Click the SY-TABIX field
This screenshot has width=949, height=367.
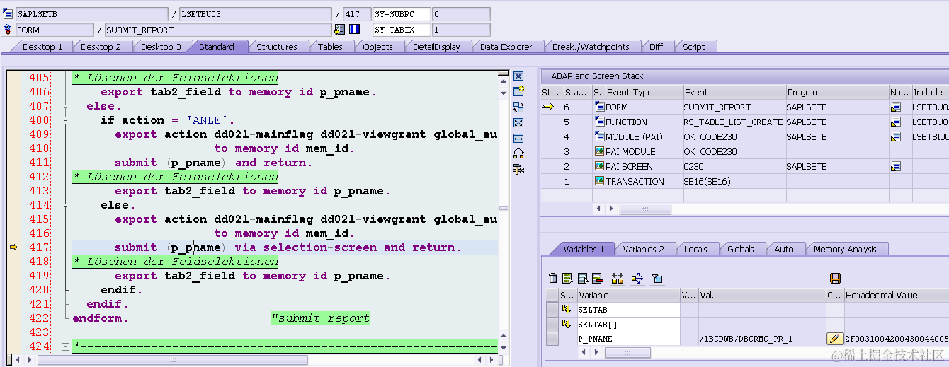[402, 30]
